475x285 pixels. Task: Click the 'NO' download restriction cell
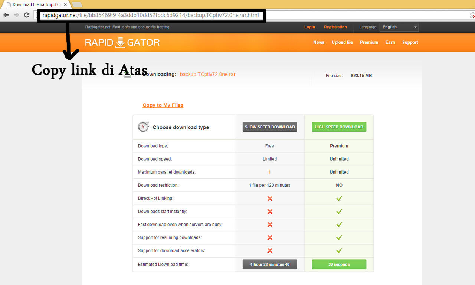tap(339, 185)
